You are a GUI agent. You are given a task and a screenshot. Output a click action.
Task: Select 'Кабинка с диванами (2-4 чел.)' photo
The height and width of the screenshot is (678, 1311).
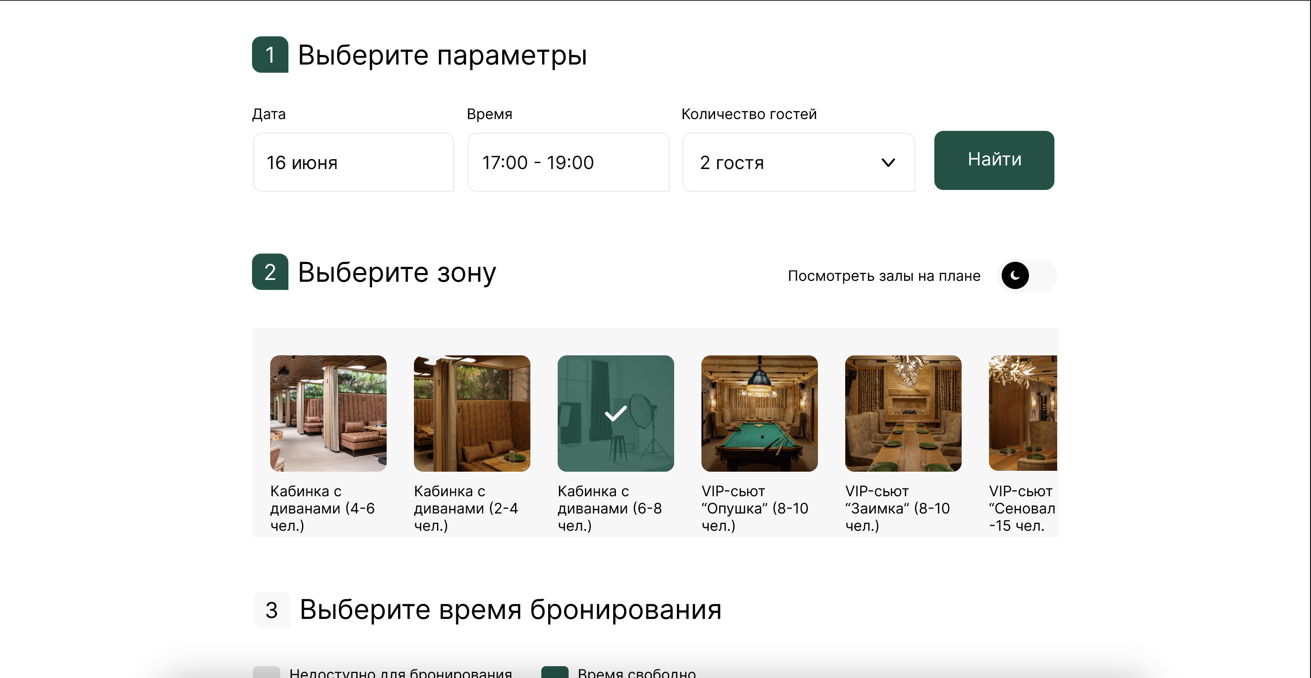click(x=472, y=413)
